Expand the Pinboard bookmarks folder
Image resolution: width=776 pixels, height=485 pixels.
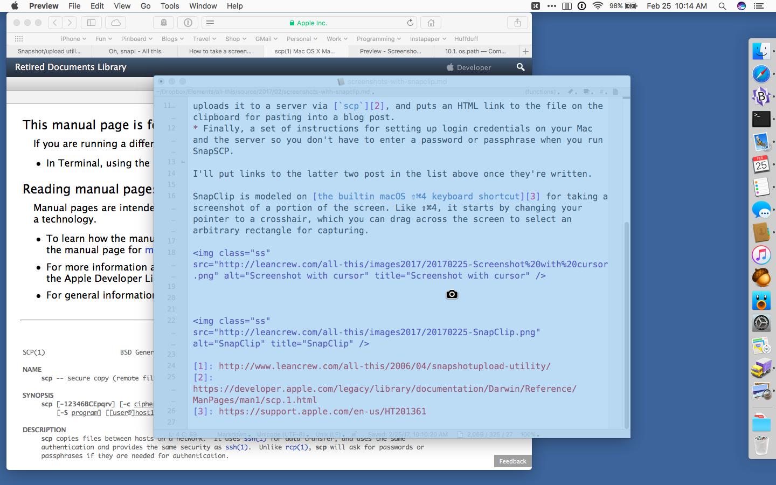click(136, 39)
